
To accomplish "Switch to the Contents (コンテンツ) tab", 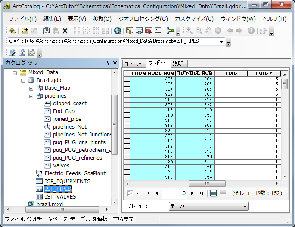I will (x=134, y=64).
